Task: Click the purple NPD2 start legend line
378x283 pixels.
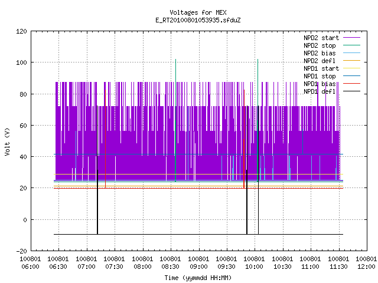Action: [x=352, y=38]
